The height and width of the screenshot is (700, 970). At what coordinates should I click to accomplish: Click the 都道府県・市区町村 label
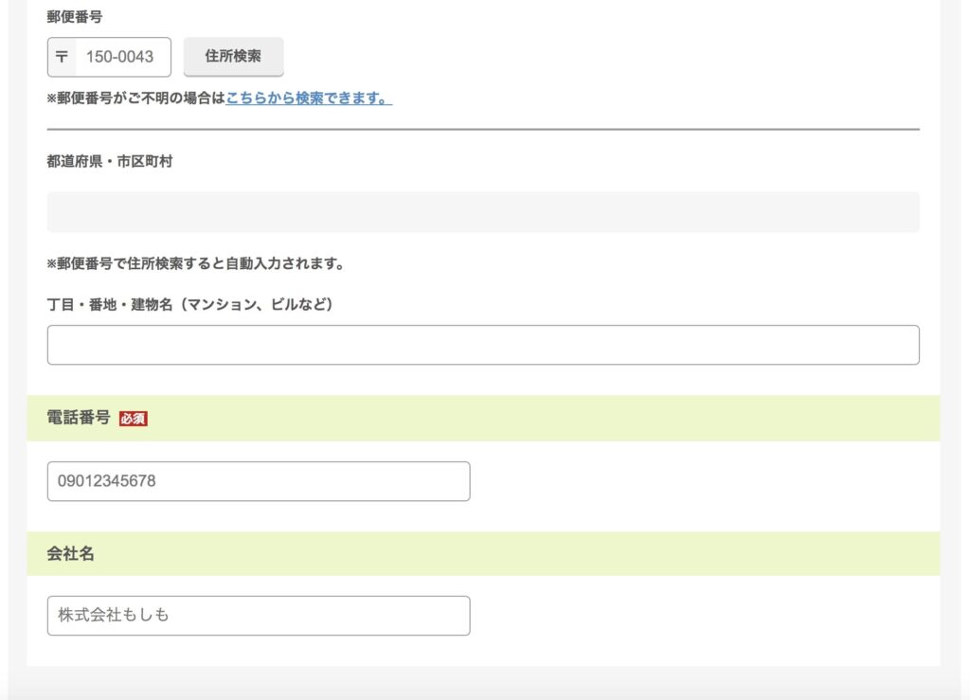[110, 162]
